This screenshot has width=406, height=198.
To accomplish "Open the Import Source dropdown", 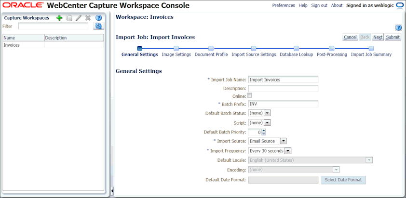I will [284, 141].
